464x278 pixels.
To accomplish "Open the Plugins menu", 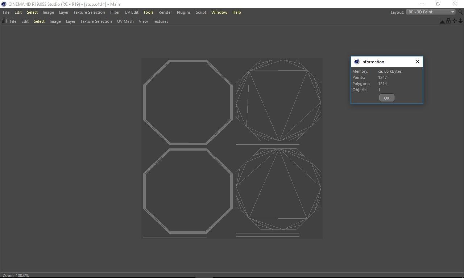I will coord(184,12).
